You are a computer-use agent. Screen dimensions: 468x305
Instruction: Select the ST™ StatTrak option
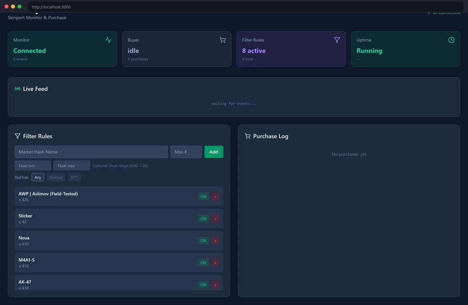click(x=74, y=177)
